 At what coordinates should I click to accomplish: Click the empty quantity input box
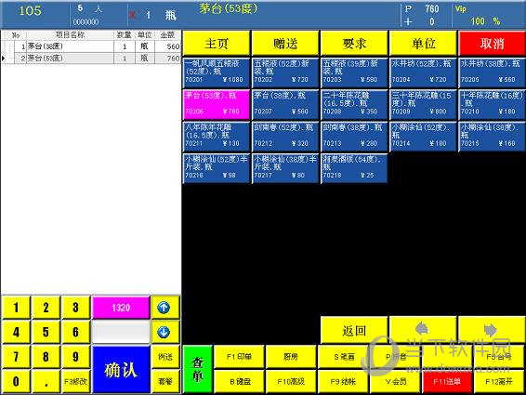(121, 332)
